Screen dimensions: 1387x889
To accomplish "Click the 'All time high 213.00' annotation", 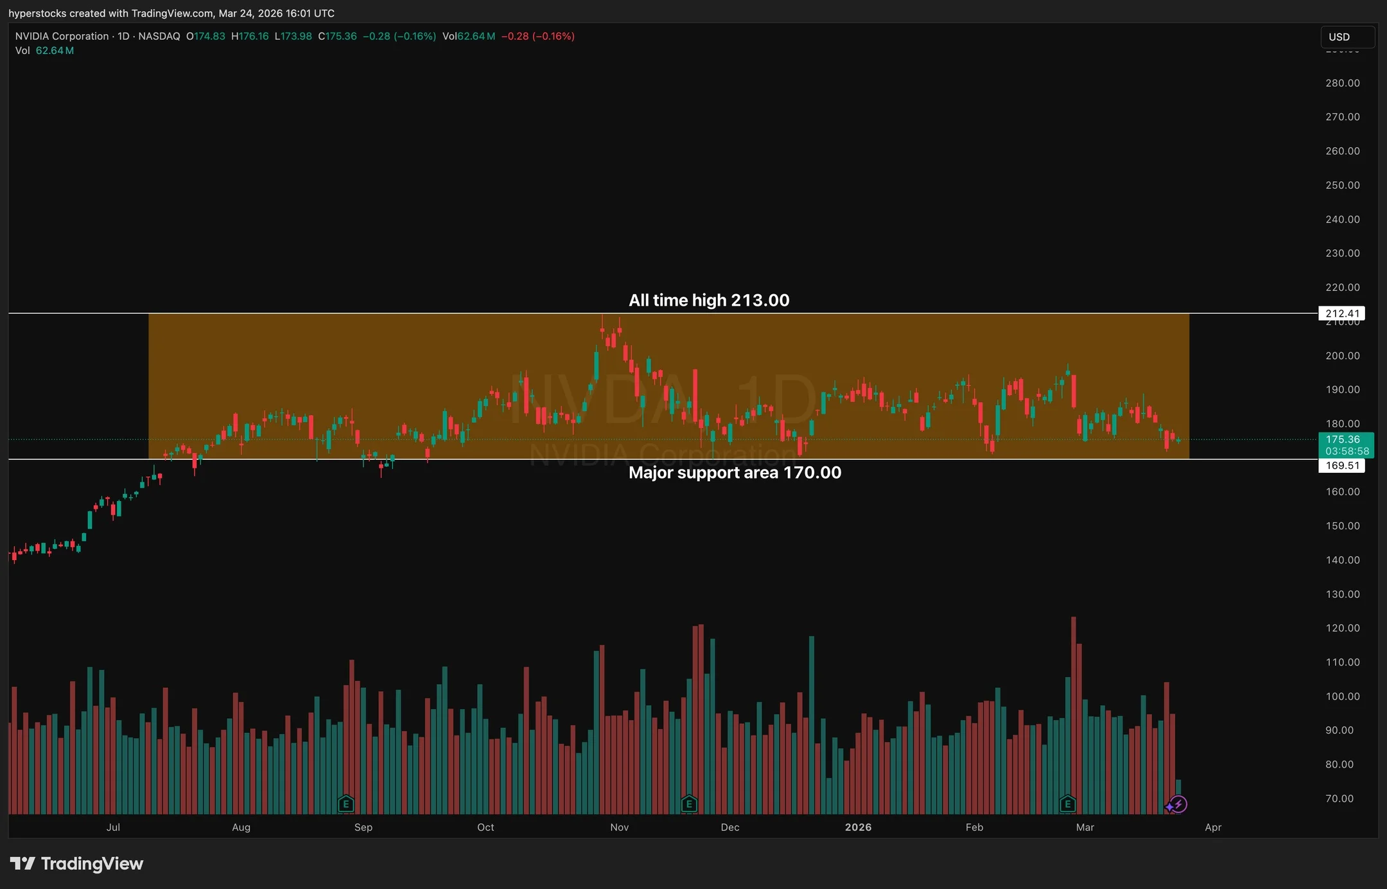I will pyautogui.click(x=709, y=300).
